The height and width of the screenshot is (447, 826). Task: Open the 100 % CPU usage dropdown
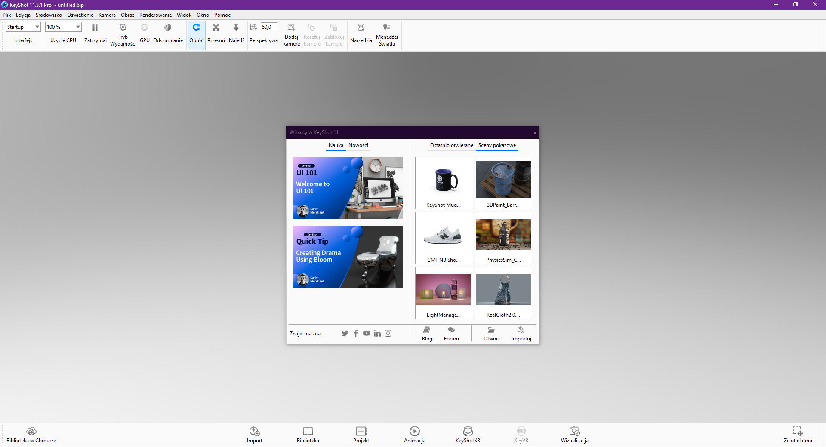[63, 27]
